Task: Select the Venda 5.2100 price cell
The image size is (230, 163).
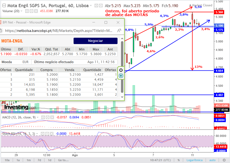Action: (x=75, y=75)
